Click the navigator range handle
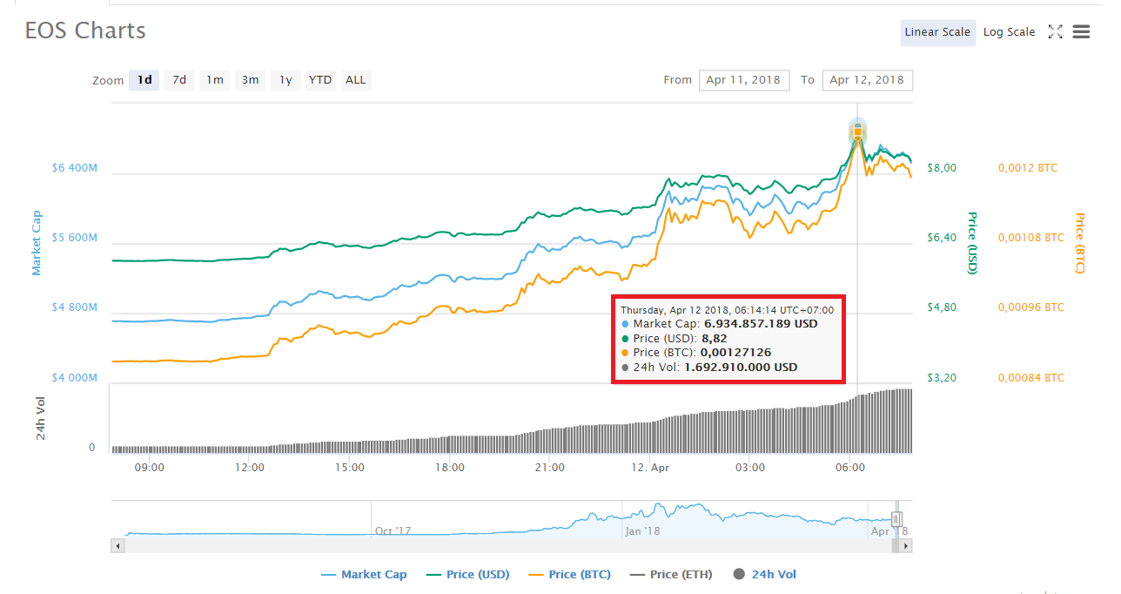The image size is (1121, 594). [x=897, y=519]
